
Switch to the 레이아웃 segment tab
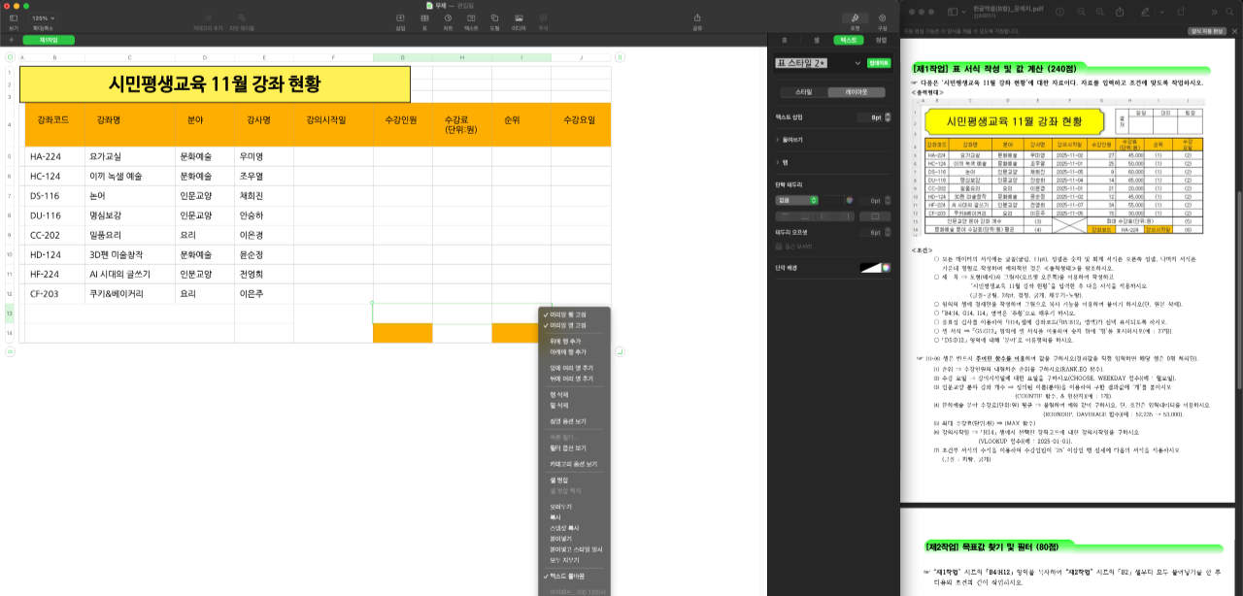857,91
